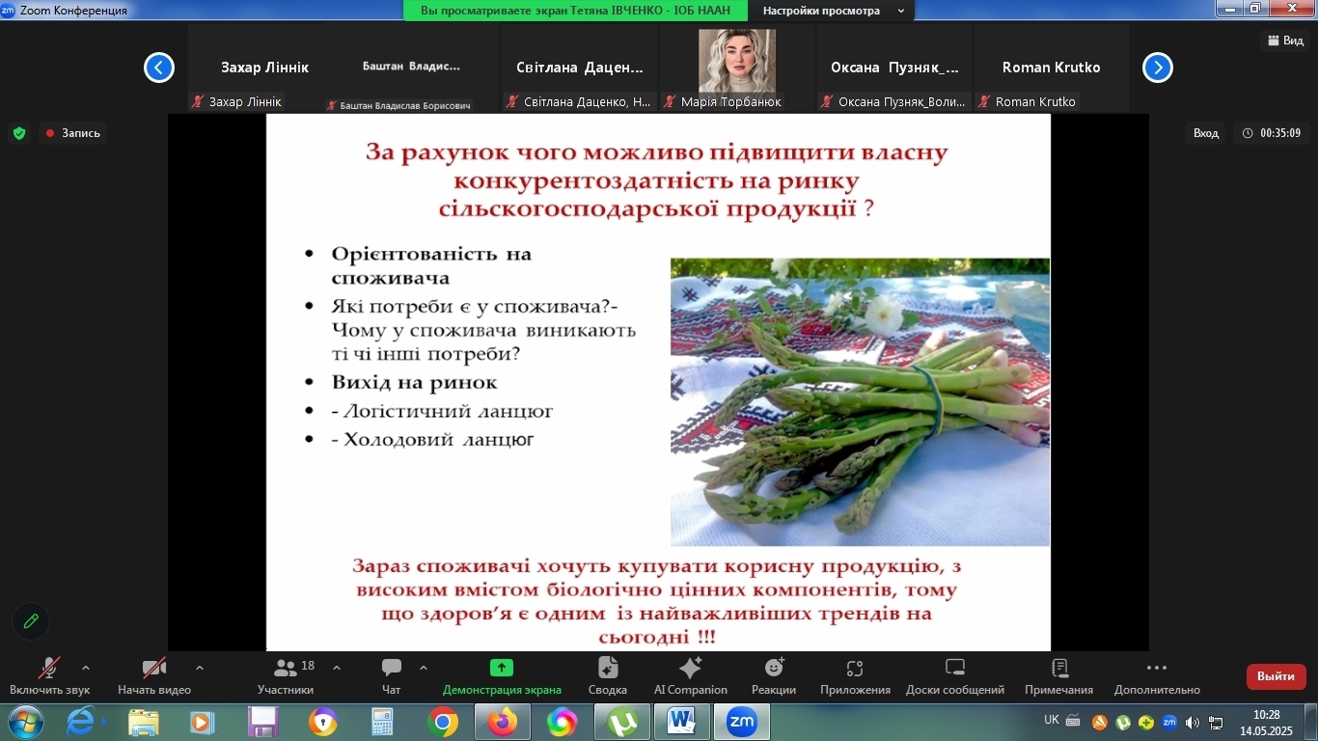Select Roman Krutko participant tile
This screenshot has width=1318, height=741.
pyautogui.click(x=1051, y=68)
